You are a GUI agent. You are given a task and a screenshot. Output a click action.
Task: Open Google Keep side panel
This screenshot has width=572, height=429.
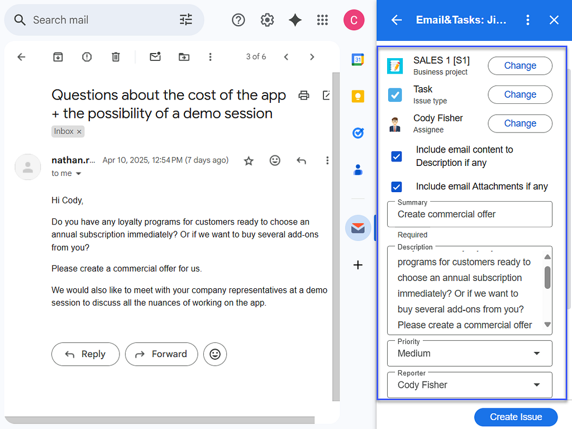pyautogui.click(x=358, y=96)
